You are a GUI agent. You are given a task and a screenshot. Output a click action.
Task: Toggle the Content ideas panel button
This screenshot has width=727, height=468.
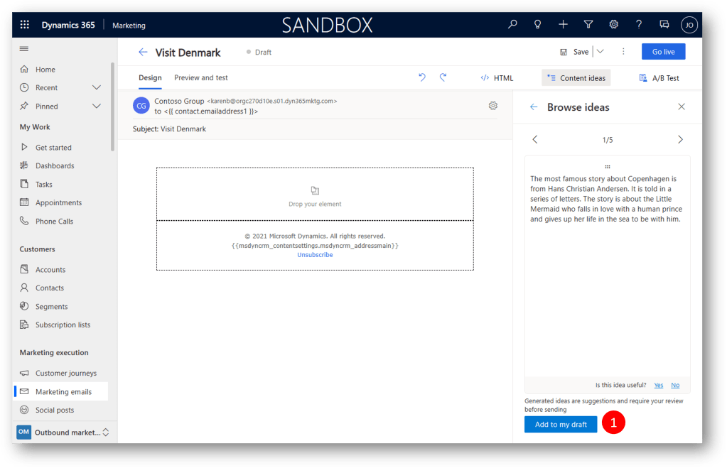tap(576, 78)
